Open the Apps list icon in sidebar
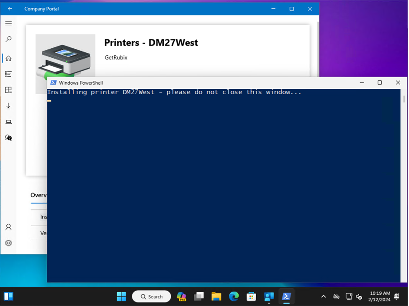The width and height of the screenshot is (409, 306). (8, 74)
